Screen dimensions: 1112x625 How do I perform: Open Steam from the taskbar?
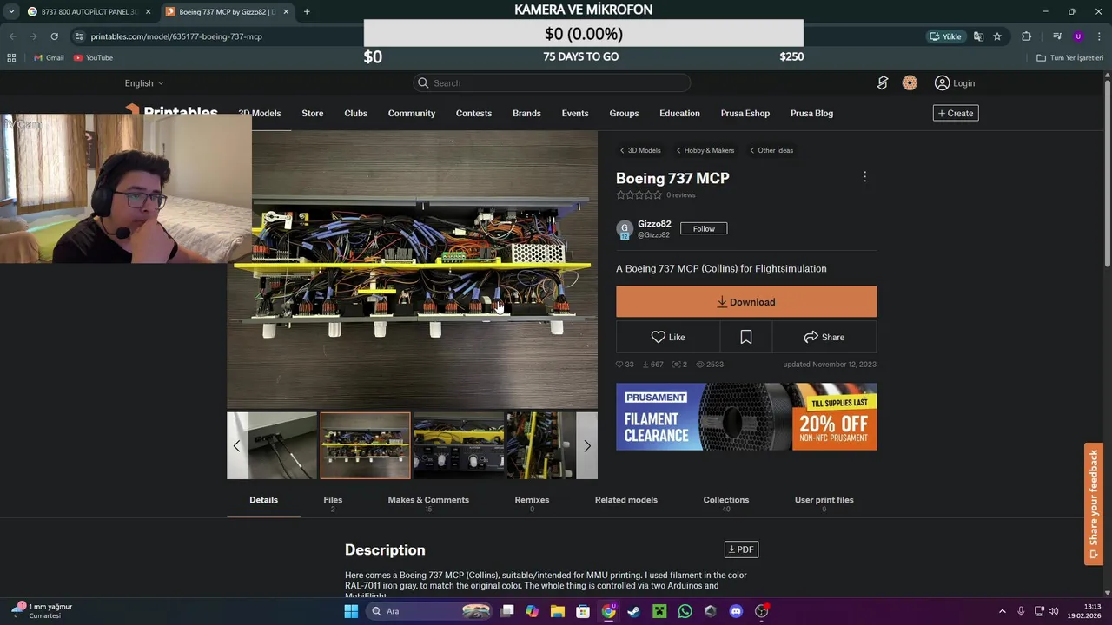634,611
